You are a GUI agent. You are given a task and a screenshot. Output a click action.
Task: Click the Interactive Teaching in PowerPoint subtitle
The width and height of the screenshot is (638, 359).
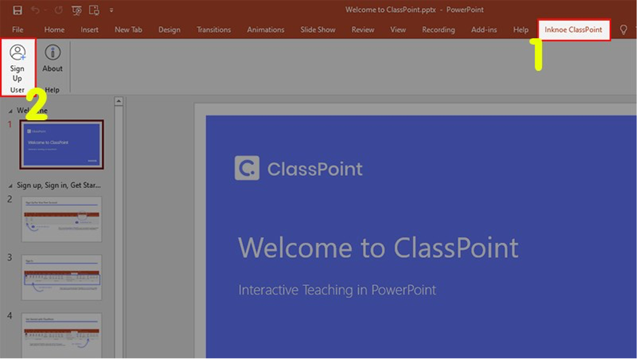coord(337,290)
